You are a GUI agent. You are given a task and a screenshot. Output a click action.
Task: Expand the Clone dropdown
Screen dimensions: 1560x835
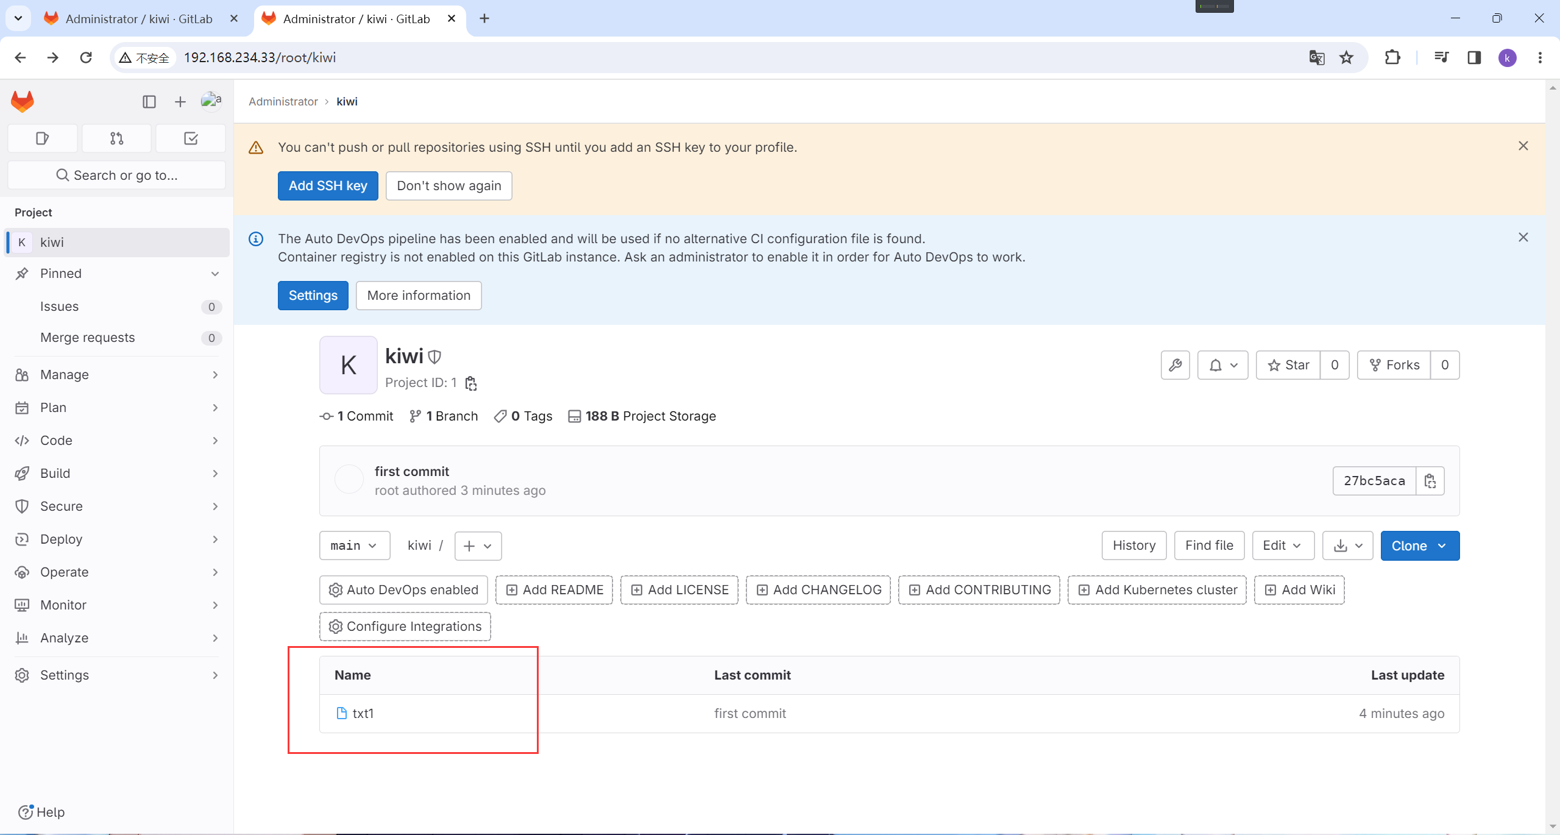point(1419,545)
